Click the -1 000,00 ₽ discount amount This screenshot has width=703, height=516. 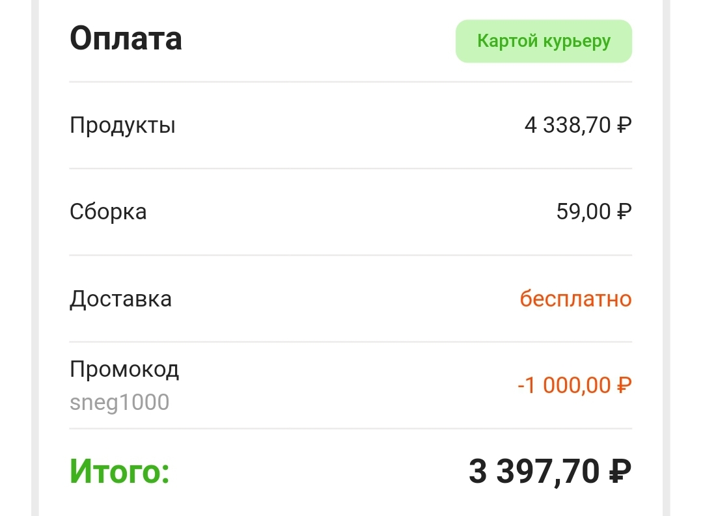pos(574,385)
